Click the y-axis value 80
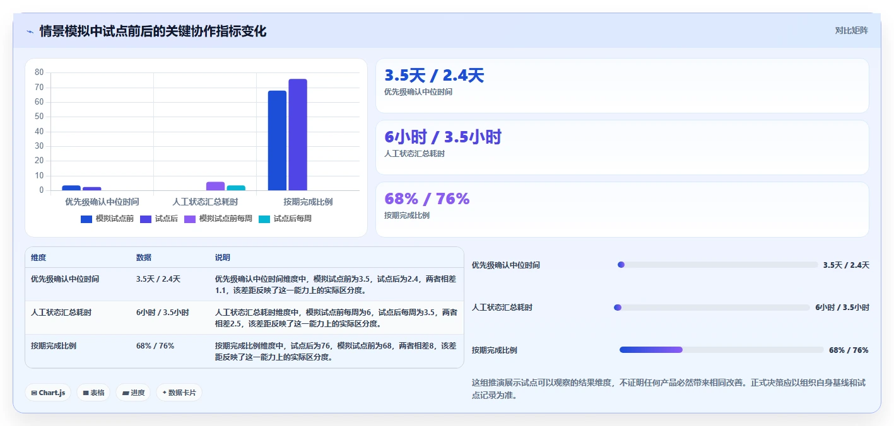This screenshot has height=426, width=894. 39,72
